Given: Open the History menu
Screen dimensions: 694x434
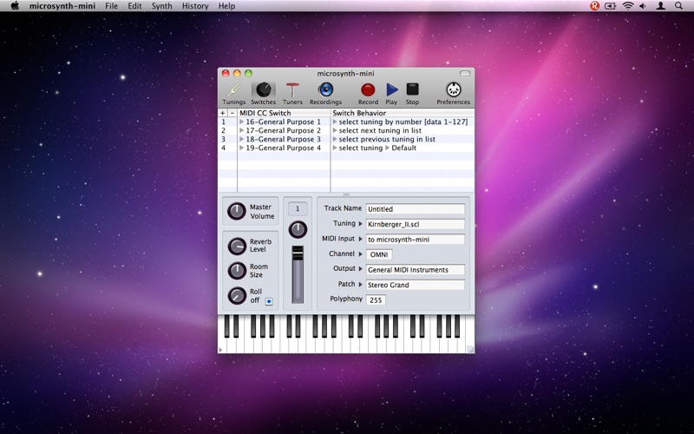Looking at the screenshot, I should pyautogui.click(x=195, y=6).
